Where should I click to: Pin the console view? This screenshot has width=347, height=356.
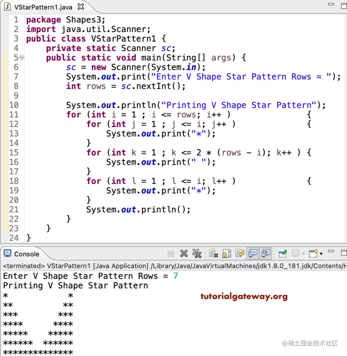(x=283, y=253)
